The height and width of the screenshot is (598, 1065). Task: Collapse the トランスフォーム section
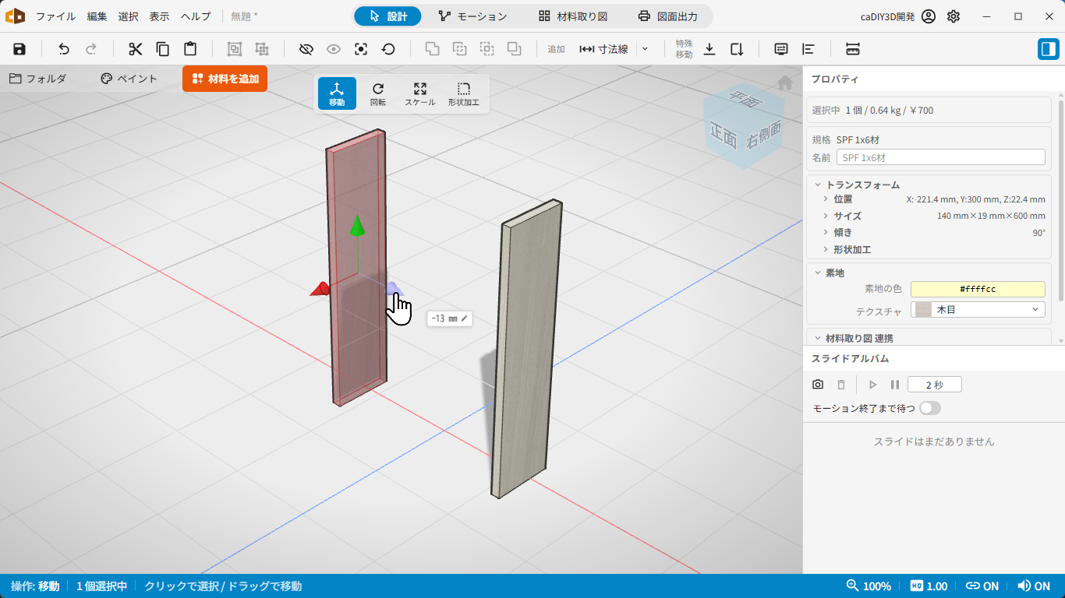818,185
